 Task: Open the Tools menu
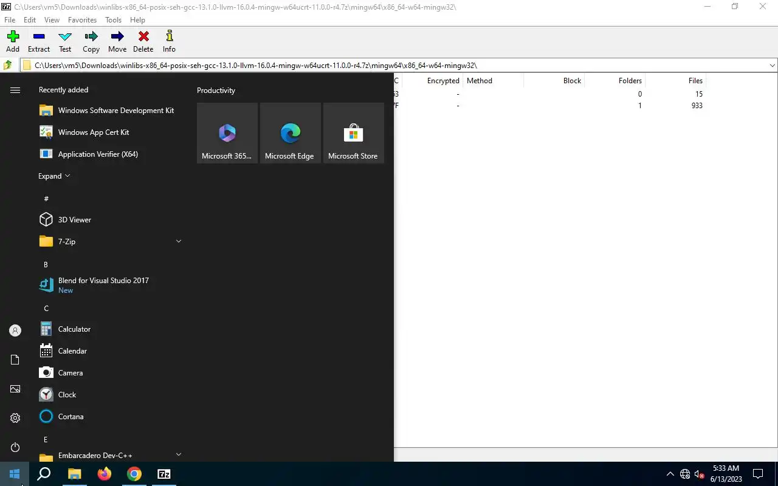113,20
